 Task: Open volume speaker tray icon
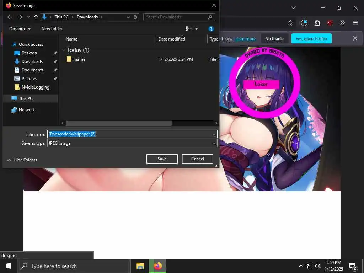318,266
